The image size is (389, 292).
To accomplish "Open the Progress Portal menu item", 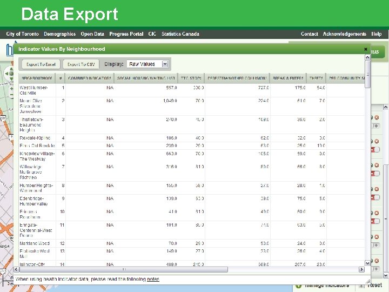I will (126, 34).
